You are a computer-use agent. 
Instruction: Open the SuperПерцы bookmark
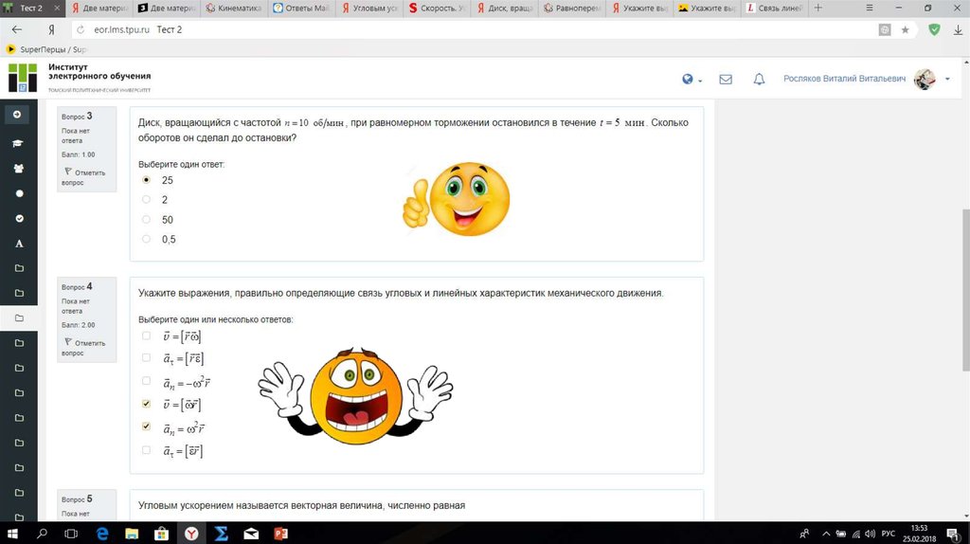(x=47, y=49)
